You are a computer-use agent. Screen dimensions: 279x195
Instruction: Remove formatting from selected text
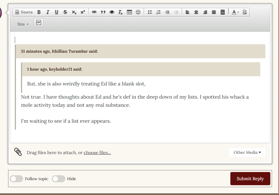tap(120, 12)
